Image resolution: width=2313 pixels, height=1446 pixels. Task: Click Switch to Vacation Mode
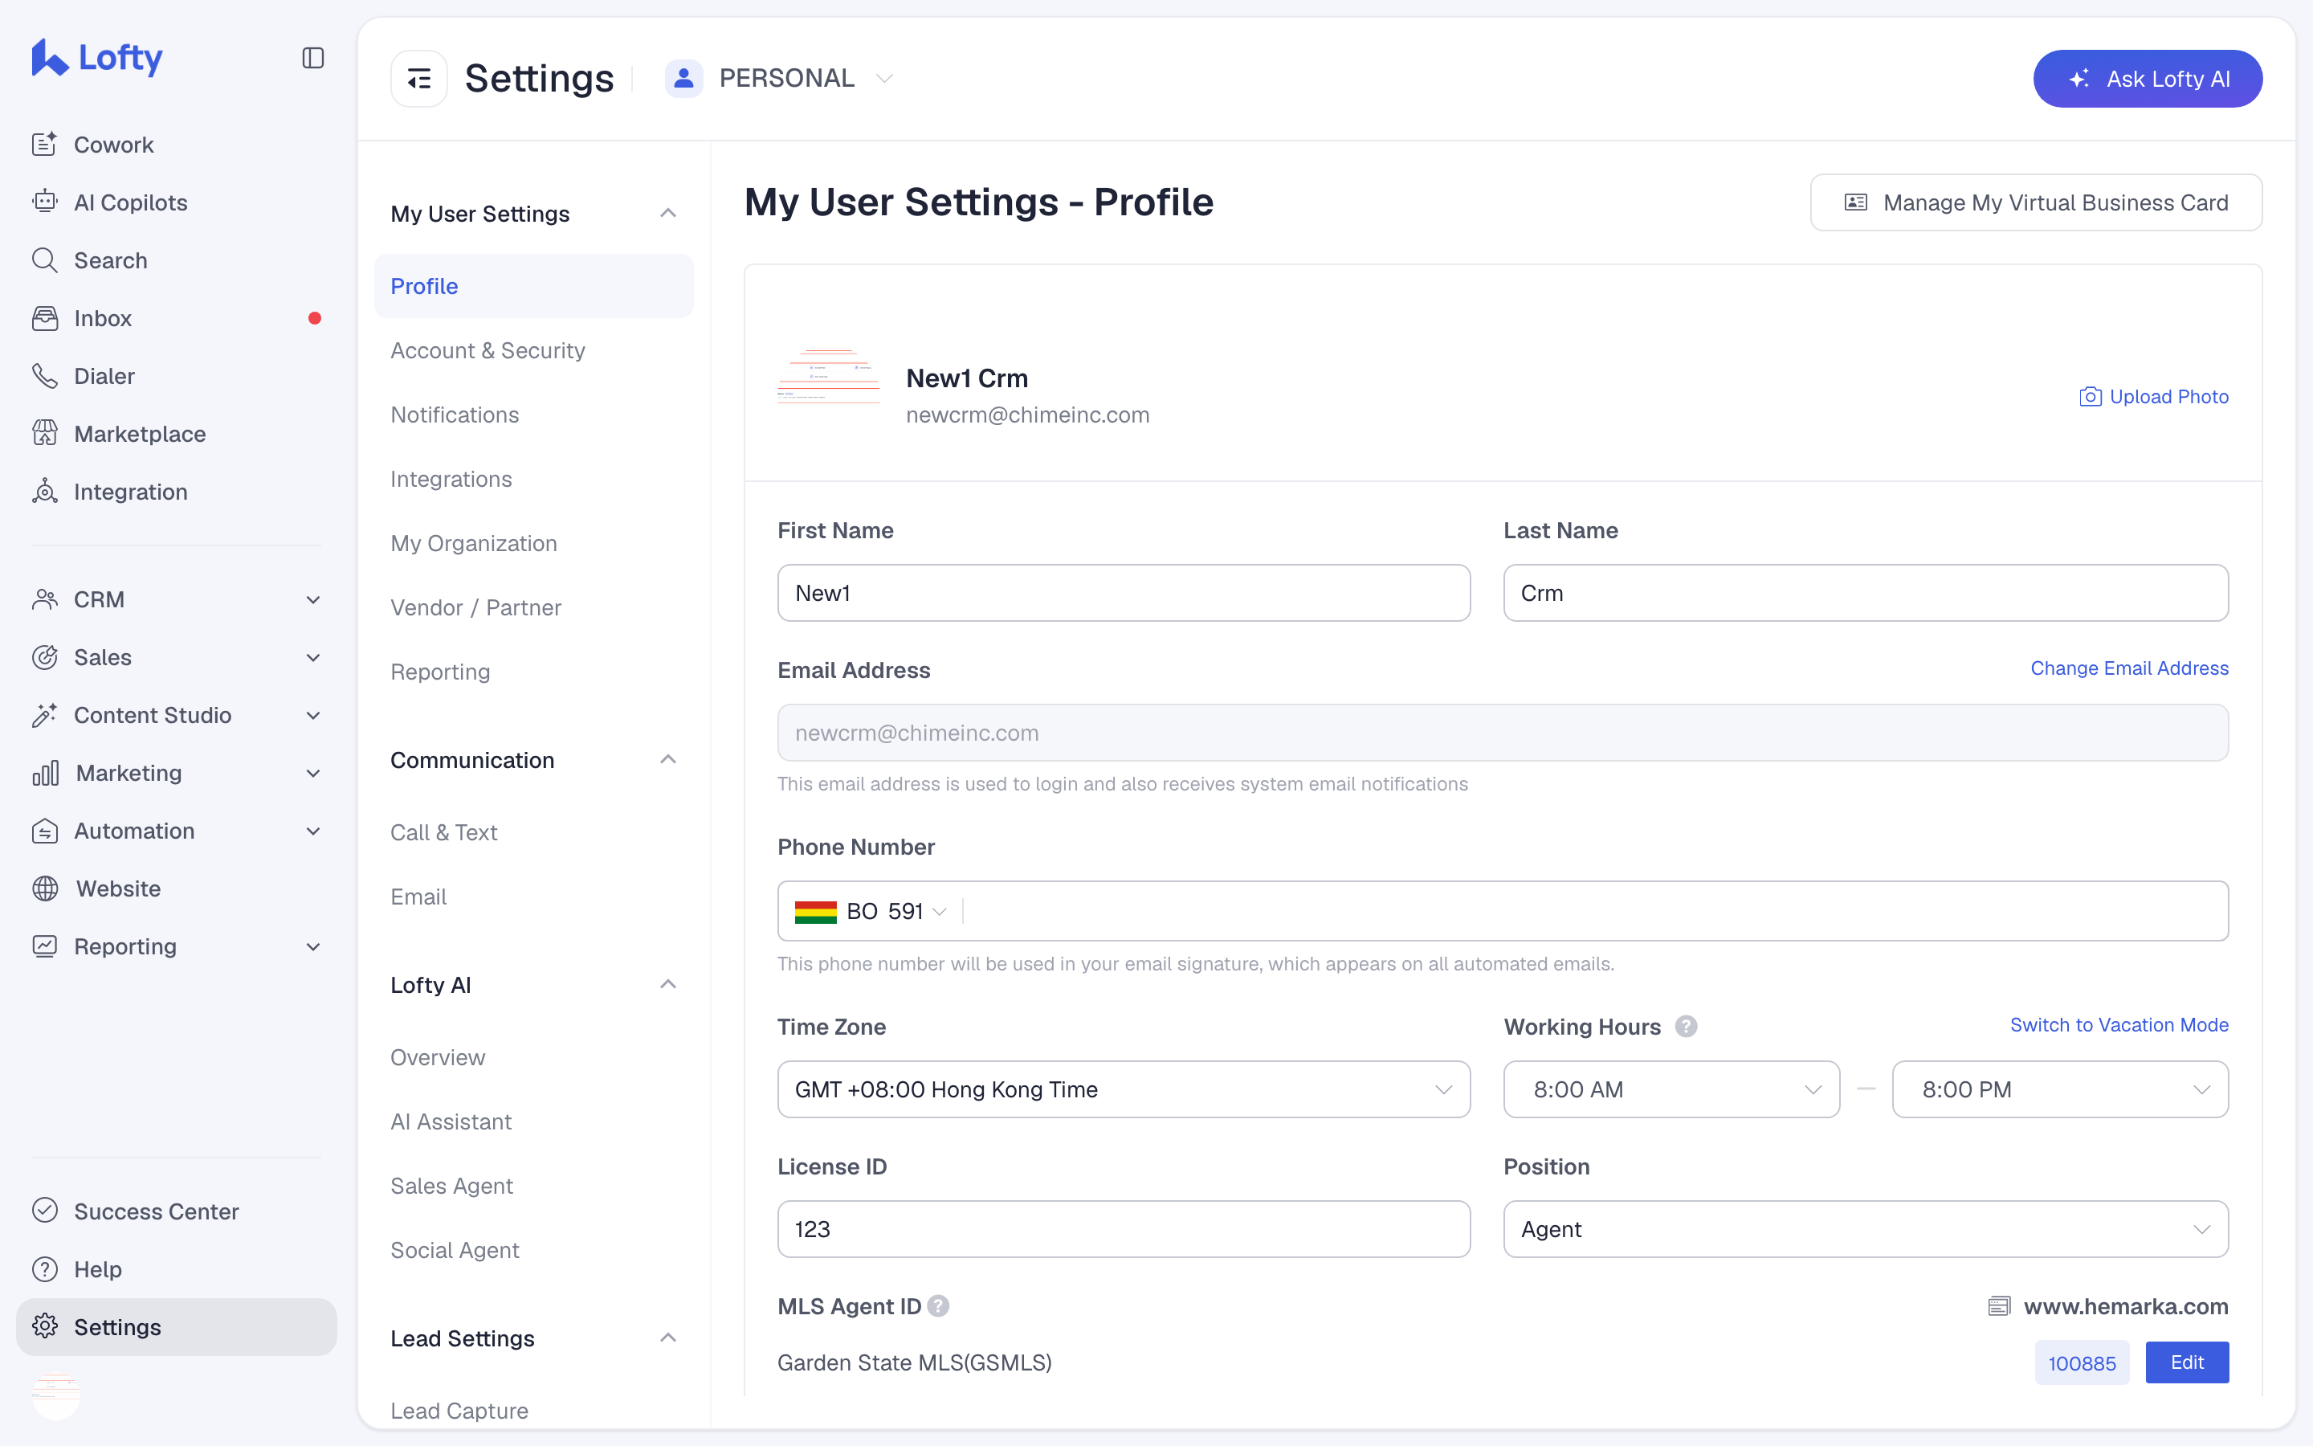tap(2119, 1025)
